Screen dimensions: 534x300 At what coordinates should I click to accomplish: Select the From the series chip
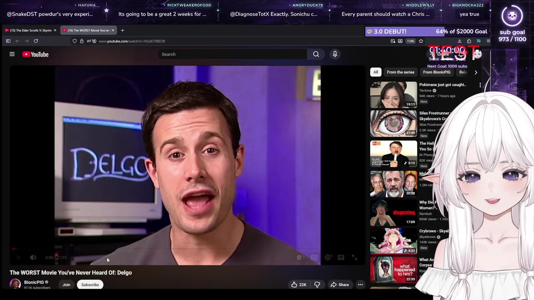(x=400, y=72)
